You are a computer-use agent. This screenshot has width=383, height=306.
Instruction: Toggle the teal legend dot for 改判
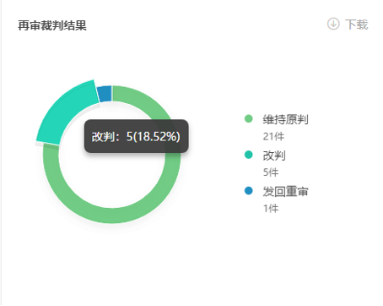pyautogui.click(x=249, y=155)
